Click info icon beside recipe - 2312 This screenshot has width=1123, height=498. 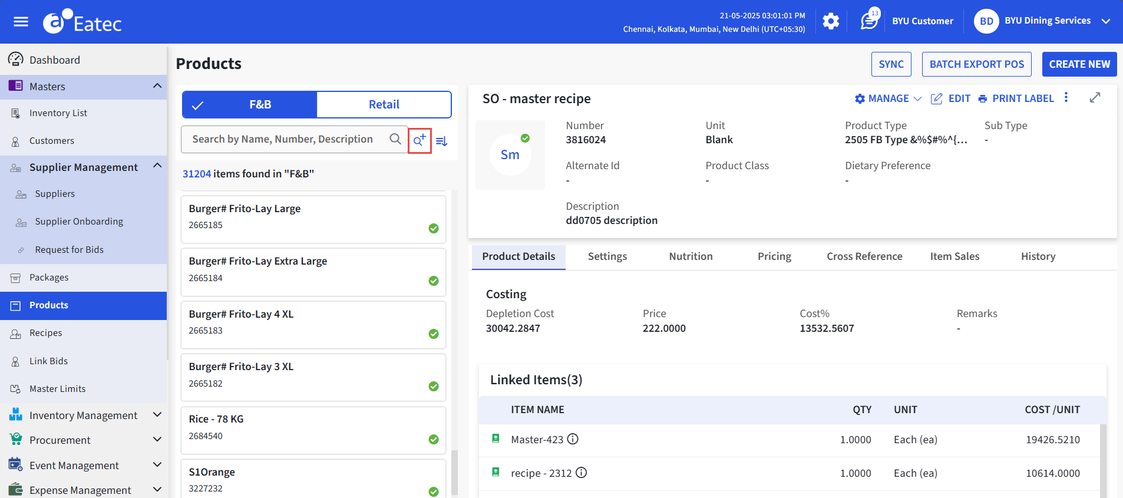pos(581,473)
